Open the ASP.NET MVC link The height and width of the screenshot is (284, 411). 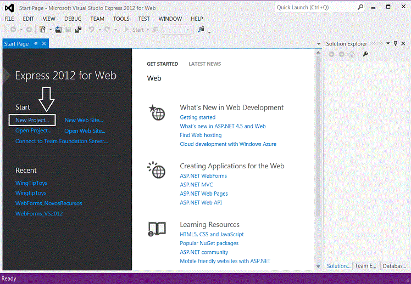[196, 185]
